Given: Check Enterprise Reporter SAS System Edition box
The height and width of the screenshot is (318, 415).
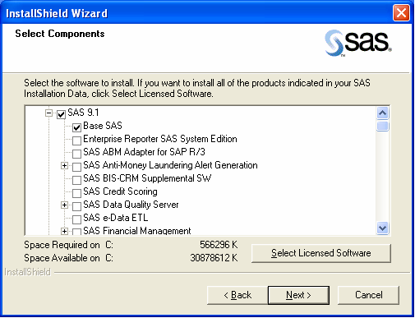Looking at the screenshot, I should [76, 141].
